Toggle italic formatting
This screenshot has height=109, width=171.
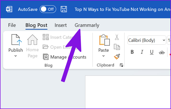click(142, 52)
